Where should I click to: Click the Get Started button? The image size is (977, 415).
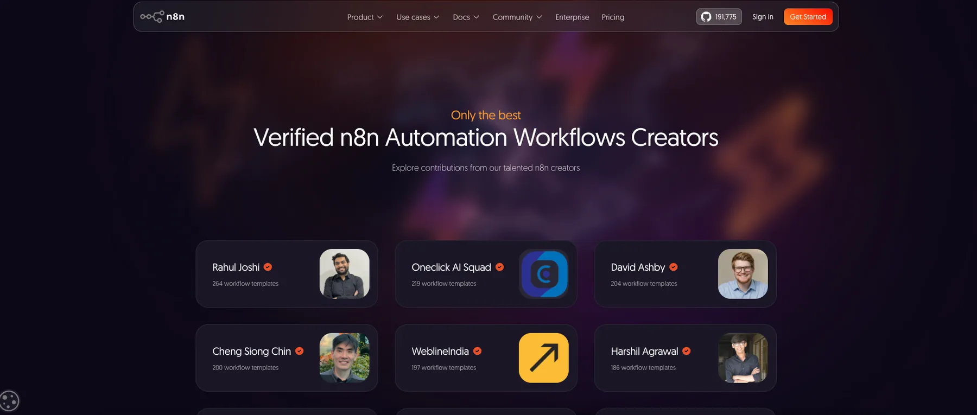[808, 17]
